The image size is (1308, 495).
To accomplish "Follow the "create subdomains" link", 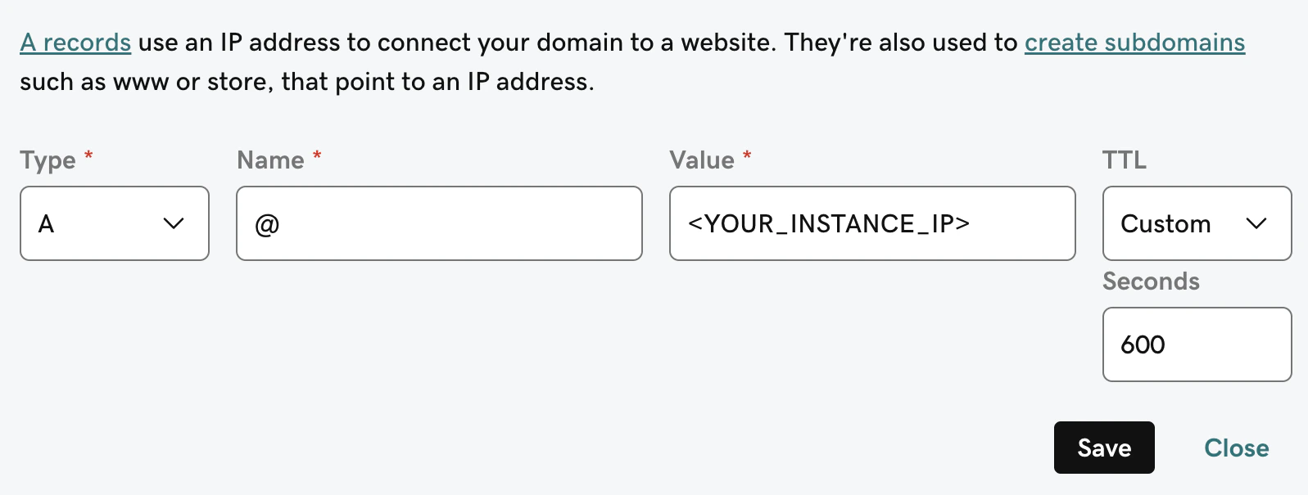I will (x=1134, y=42).
